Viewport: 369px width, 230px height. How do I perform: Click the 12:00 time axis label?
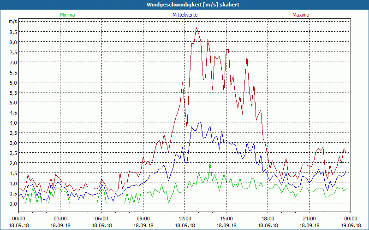click(185, 218)
